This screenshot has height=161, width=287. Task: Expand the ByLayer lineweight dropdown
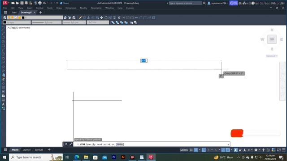[74, 22]
